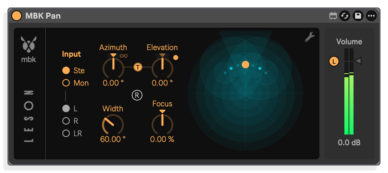Open the wrench settings icon

309,37
